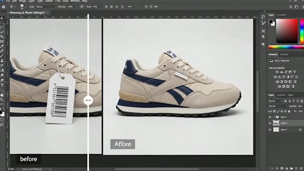This screenshot has width=304, height=171.
Task: Select the Hand tool
Action: pos(2,95)
